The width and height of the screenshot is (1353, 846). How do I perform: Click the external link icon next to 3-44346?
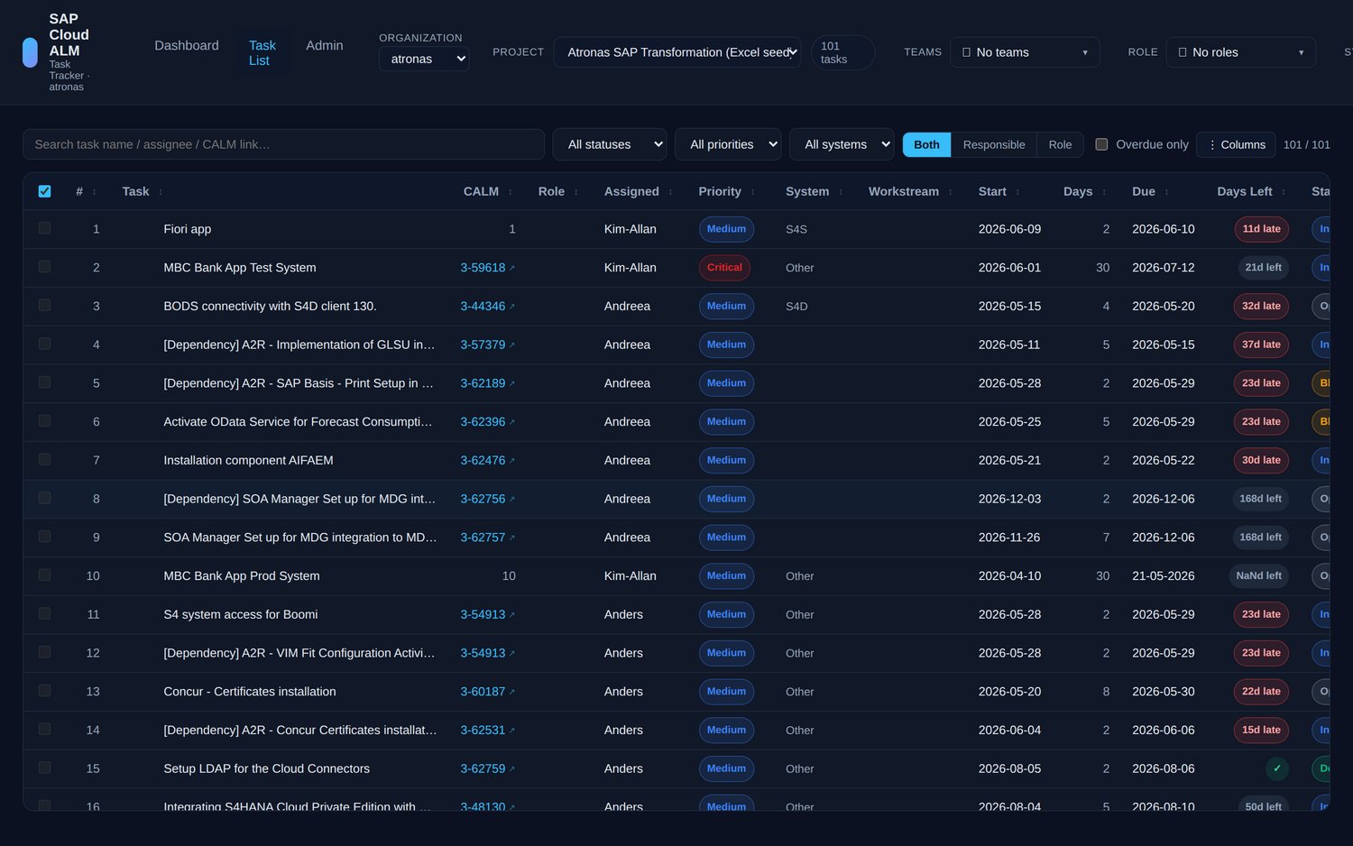[512, 307]
